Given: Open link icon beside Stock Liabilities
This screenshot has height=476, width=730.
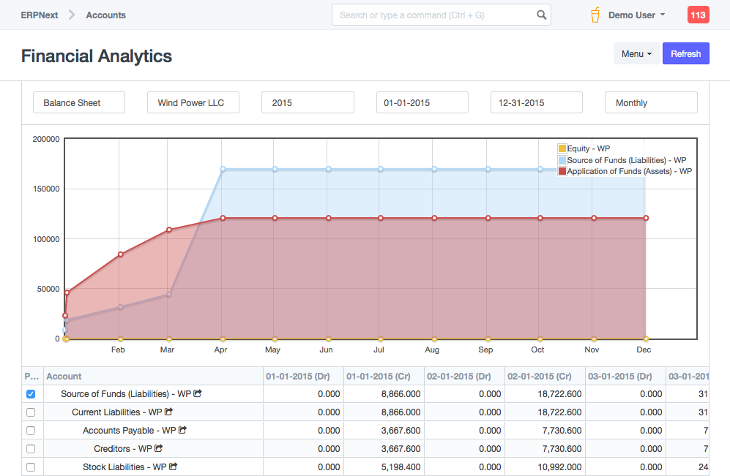Looking at the screenshot, I should pos(174,466).
